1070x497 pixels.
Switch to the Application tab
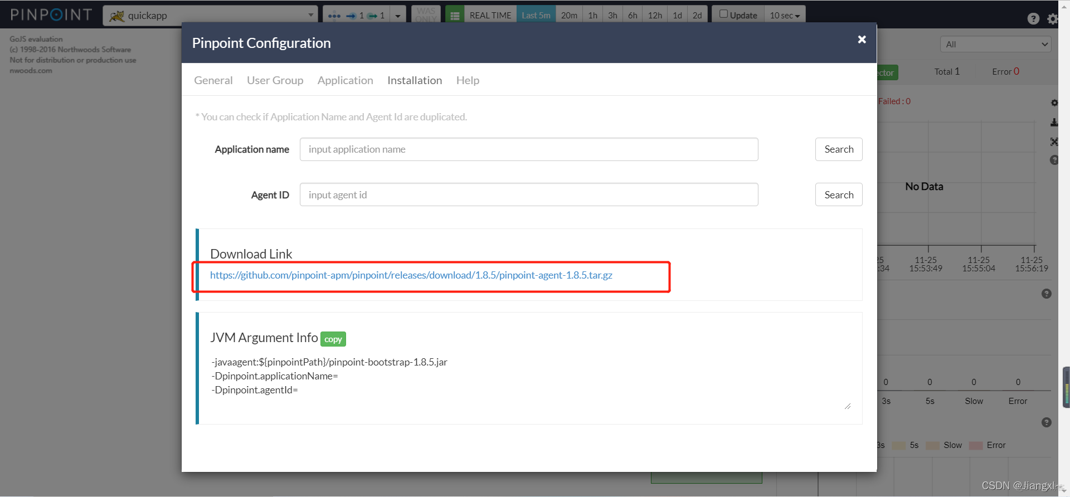(346, 80)
